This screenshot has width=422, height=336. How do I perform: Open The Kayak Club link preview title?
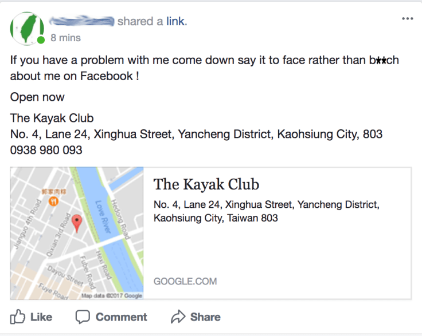206,184
